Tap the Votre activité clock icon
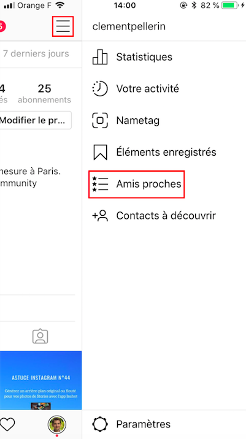The image size is (246, 439). pyautogui.click(x=100, y=89)
